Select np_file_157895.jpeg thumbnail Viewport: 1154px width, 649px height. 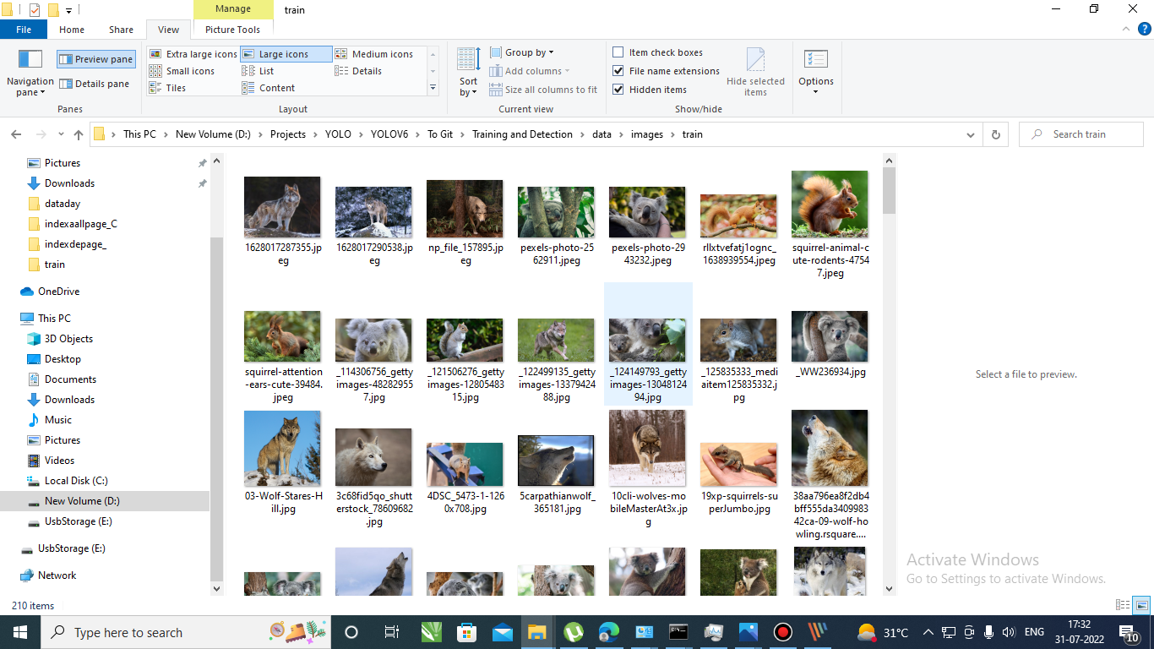(465, 209)
